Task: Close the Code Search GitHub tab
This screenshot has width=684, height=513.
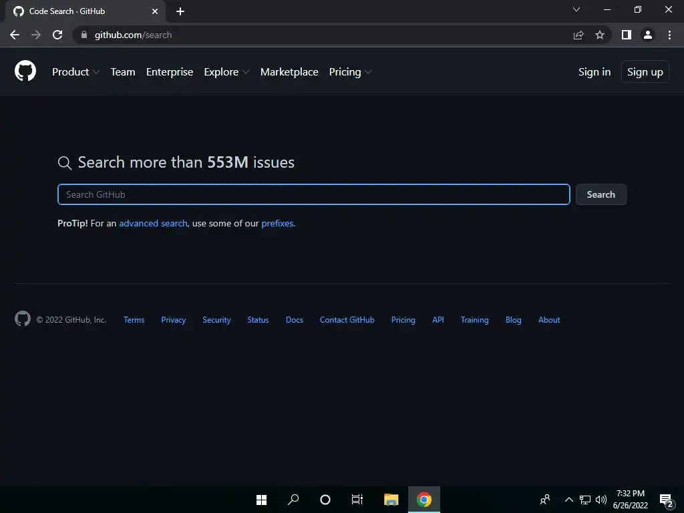Action: click(155, 11)
